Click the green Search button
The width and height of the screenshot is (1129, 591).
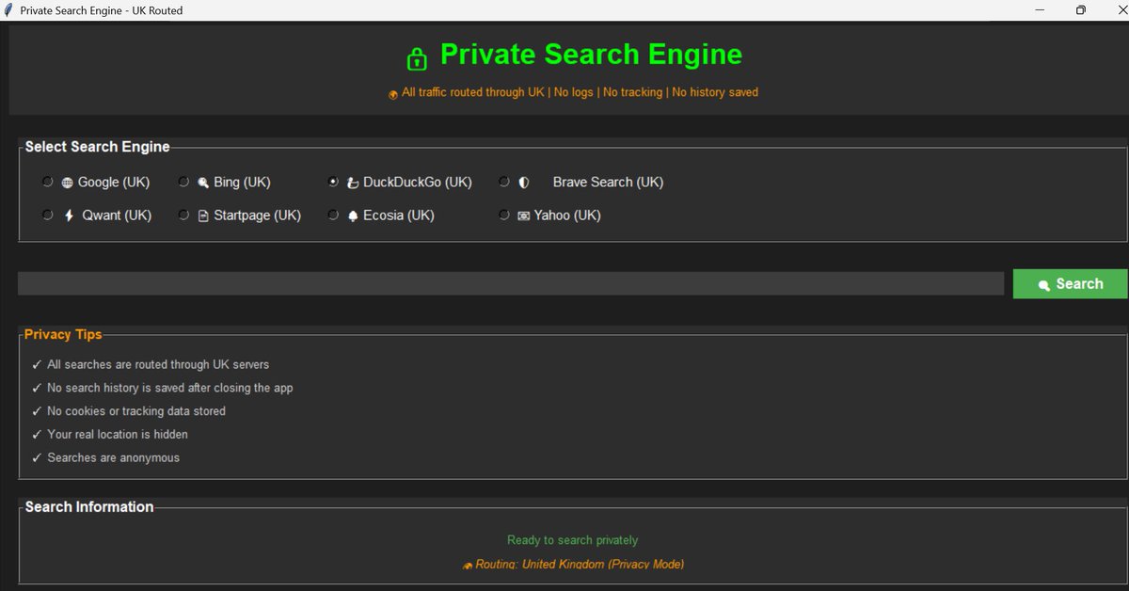pos(1070,284)
